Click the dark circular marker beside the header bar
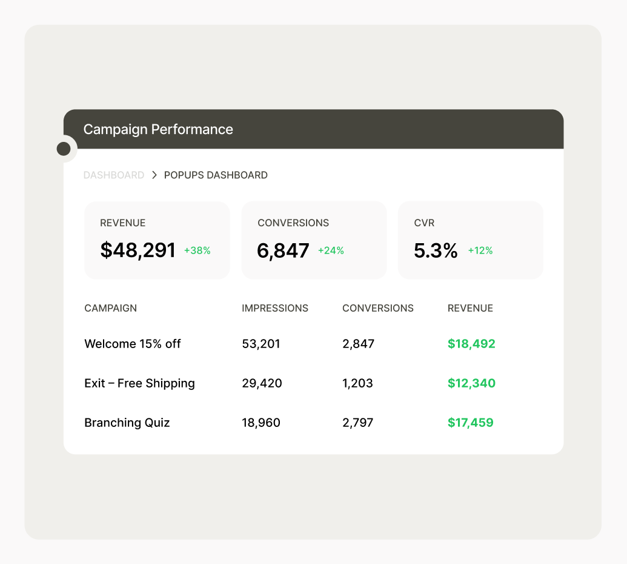Viewport: 627px width, 564px height. [64, 147]
